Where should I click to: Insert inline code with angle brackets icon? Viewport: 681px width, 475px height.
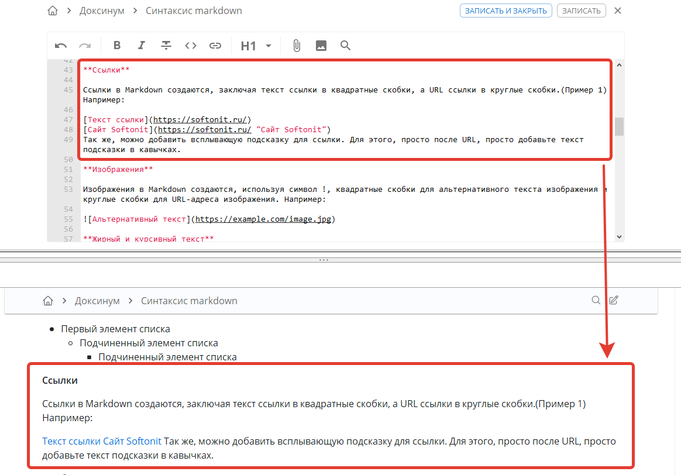coord(191,46)
